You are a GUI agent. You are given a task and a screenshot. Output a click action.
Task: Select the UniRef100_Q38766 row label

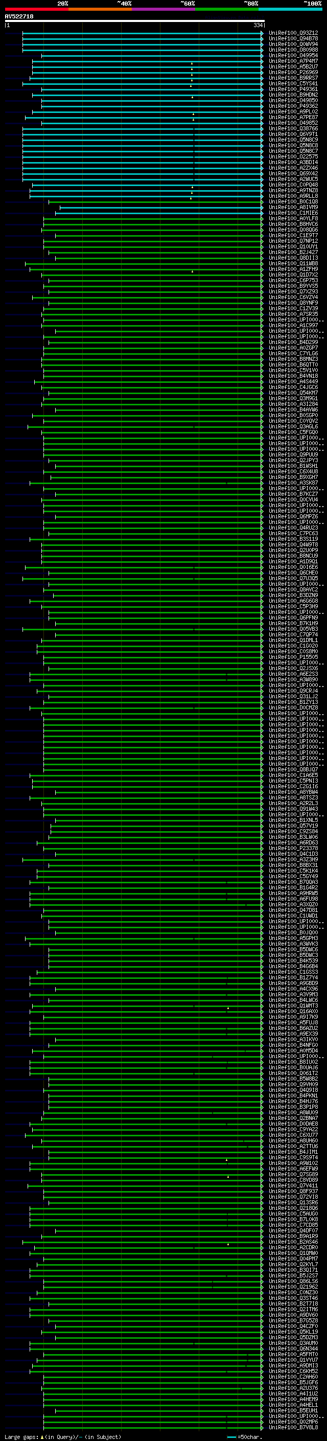[x=293, y=129]
